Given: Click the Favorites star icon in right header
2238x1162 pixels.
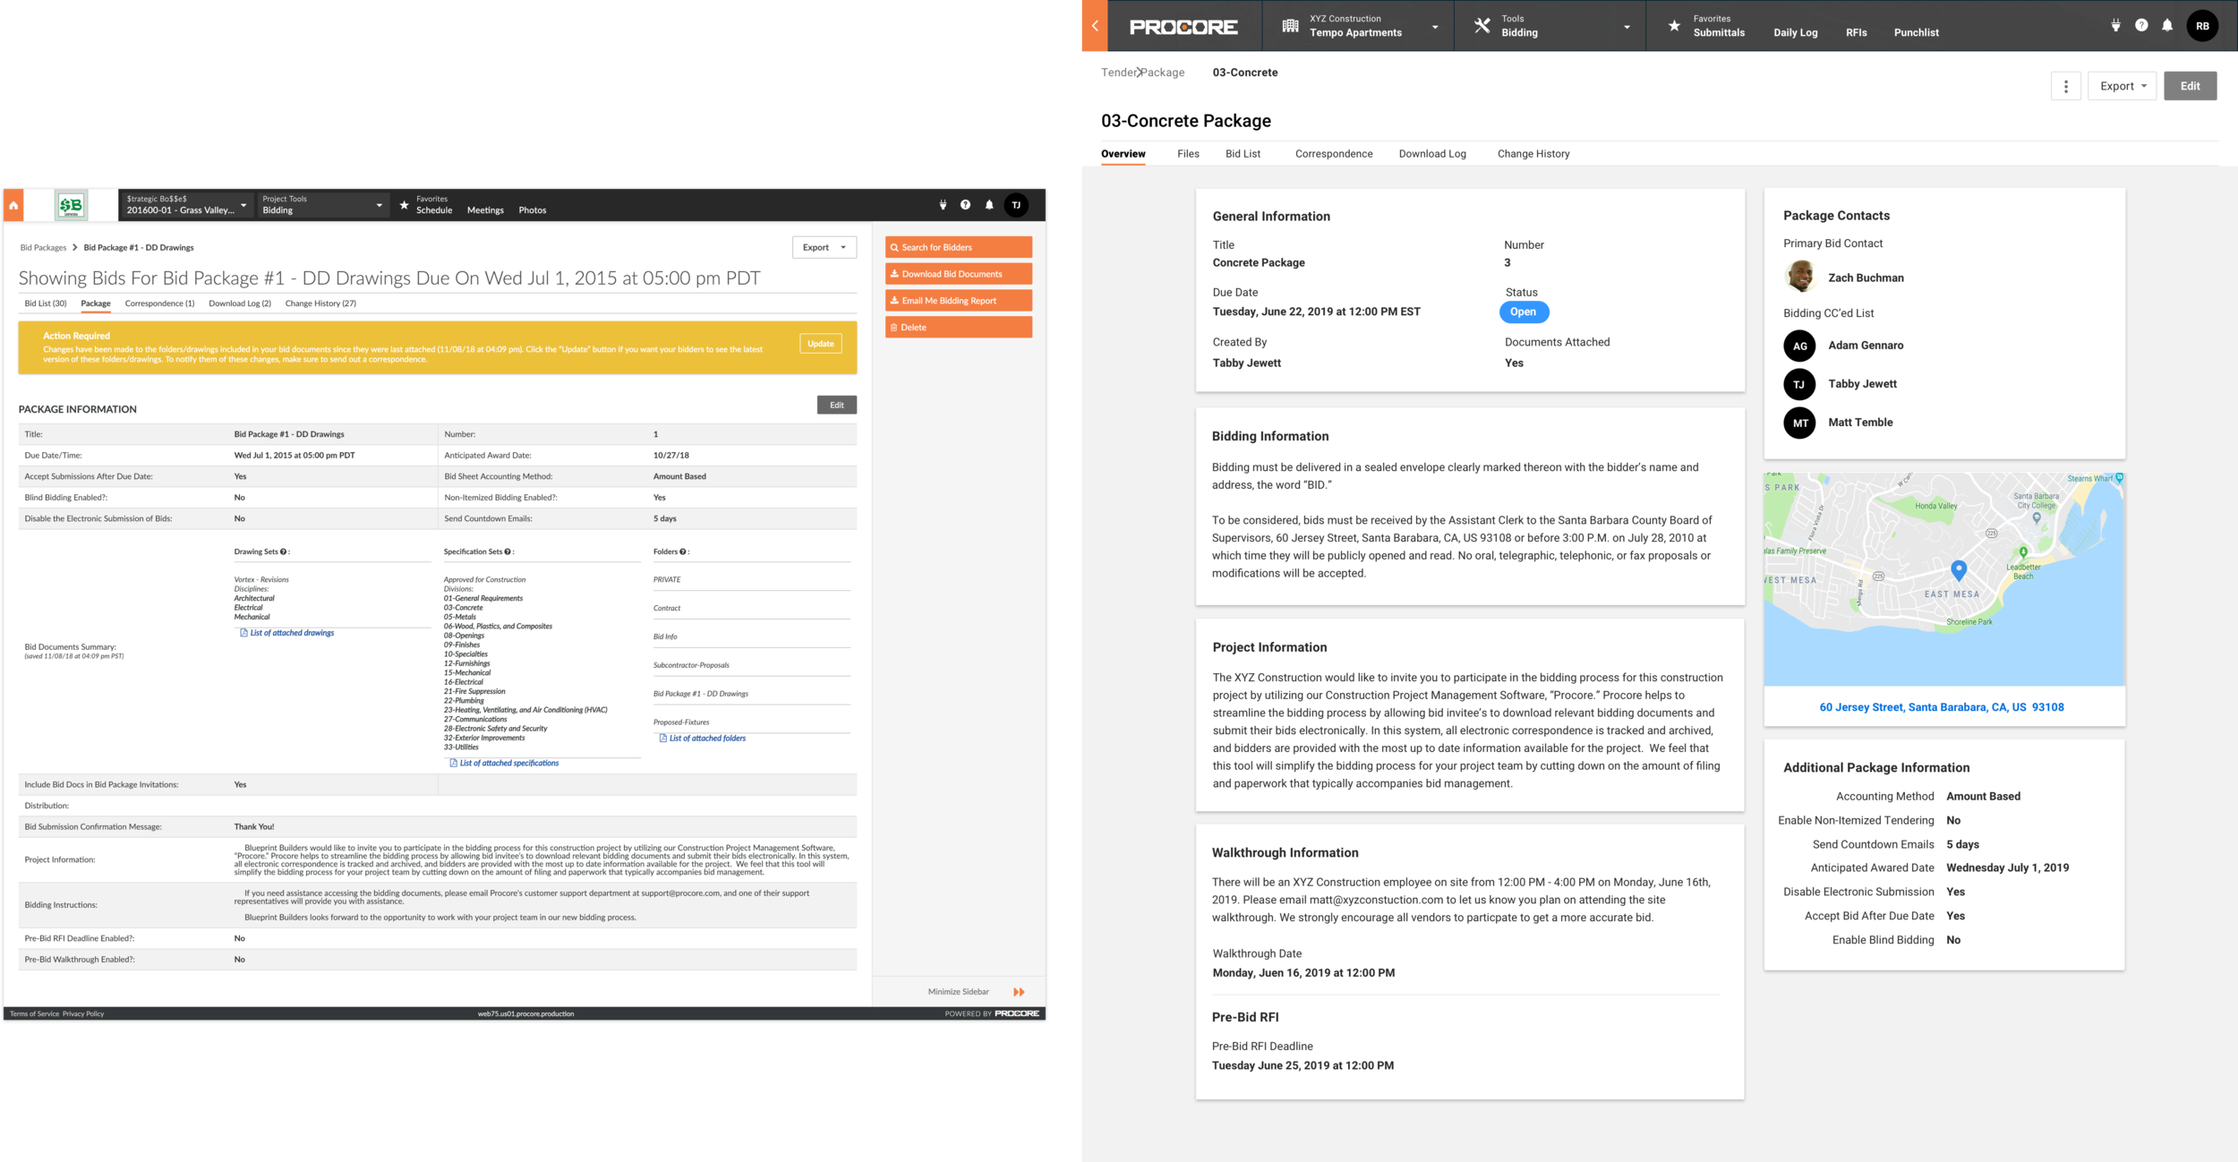Looking at the screenshot, I should click(x=1674, y=26).
